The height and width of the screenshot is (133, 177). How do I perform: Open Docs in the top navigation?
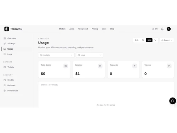point(104,29)
